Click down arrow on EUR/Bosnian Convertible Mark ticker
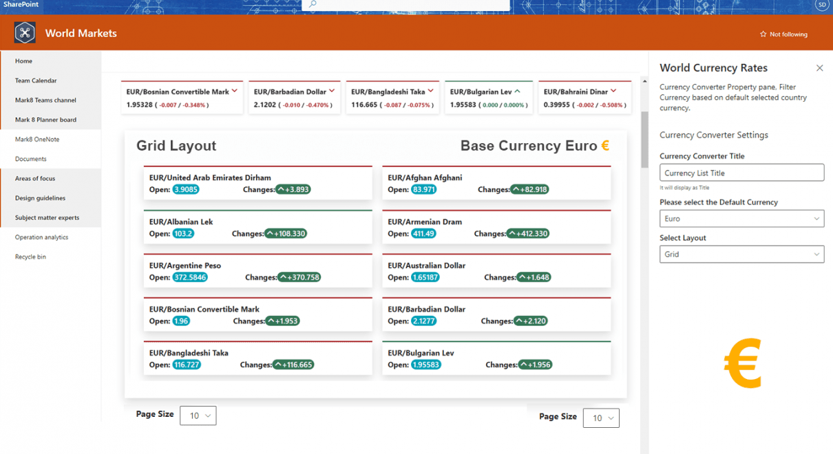 pyautogui.click(x=235, y=91)
